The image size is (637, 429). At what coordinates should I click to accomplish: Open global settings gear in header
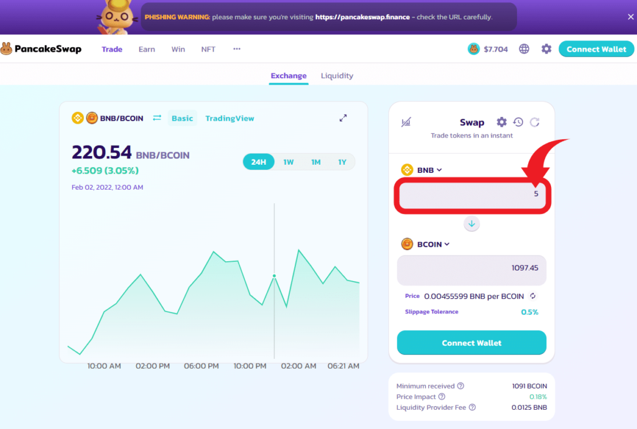click(x=546, y=49)
